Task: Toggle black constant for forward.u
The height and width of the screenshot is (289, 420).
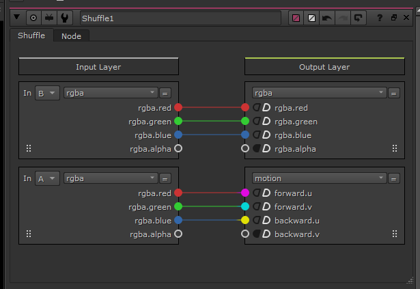Action: (257, 193)
